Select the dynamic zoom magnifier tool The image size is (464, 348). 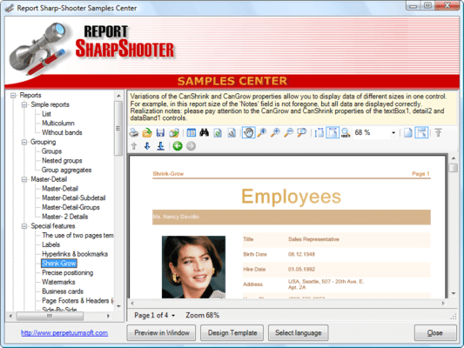click(262, 132)
